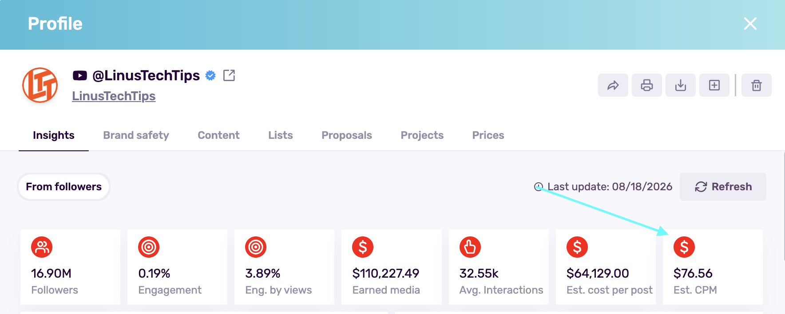The height and width of the screenshot is (314, 785).
Task: Click the share arrow button
Action: click(x=613, y=85)
